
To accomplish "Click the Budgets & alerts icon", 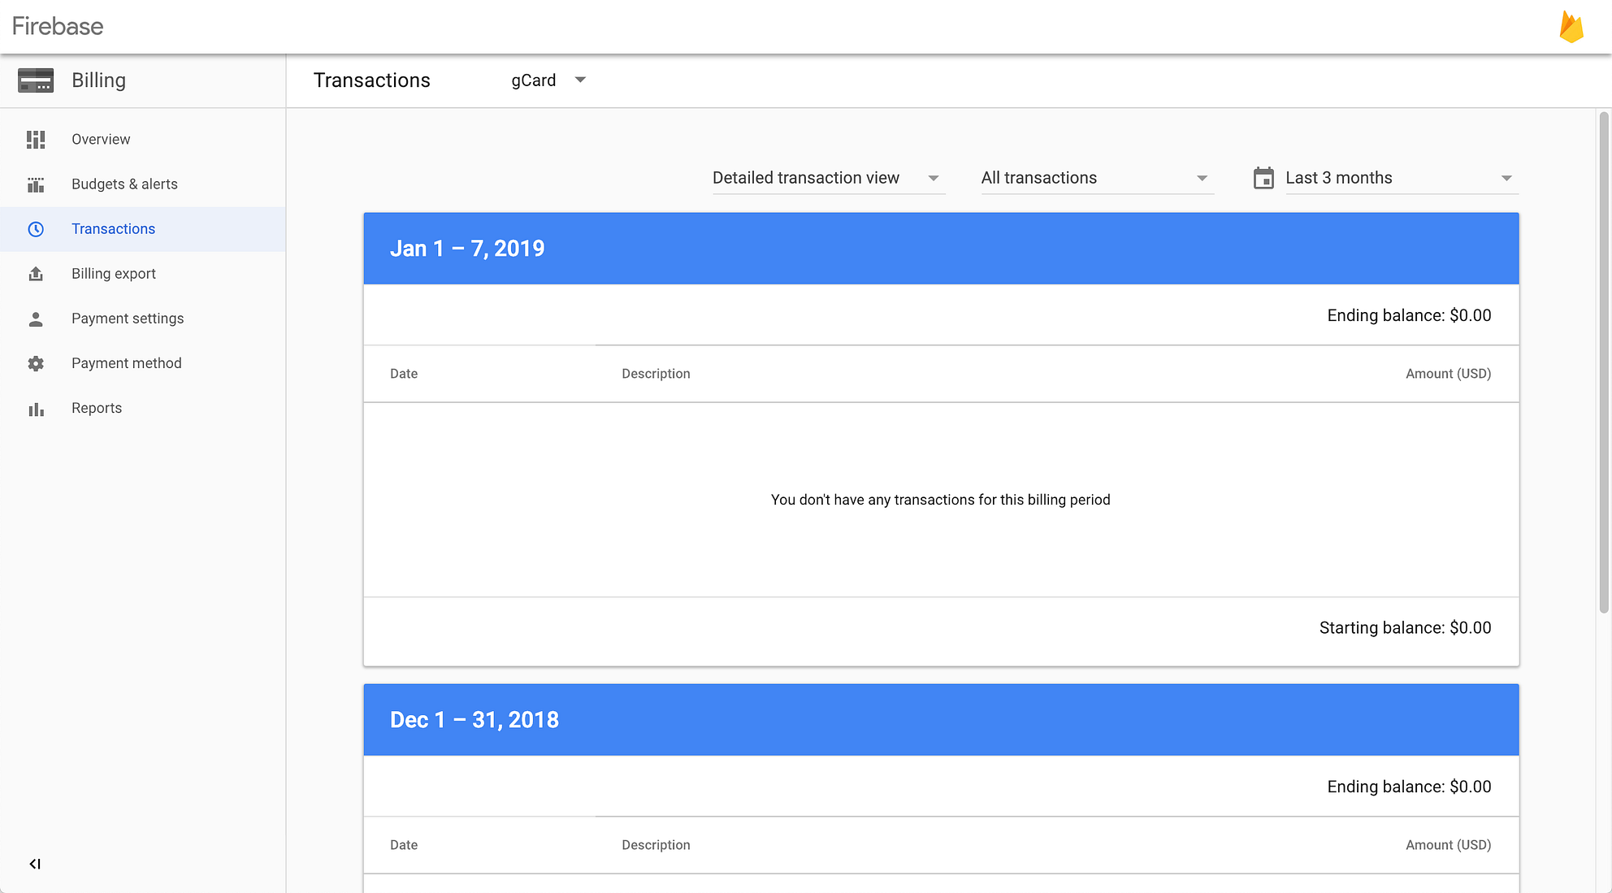I will [x=36, y=184].
